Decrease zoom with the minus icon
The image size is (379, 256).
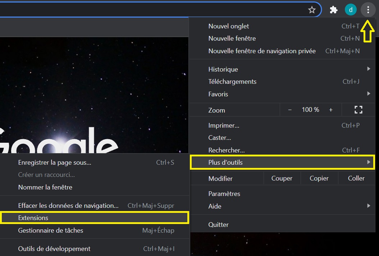[290, 110]
